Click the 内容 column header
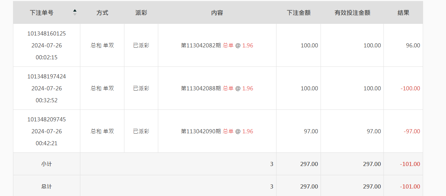The height and width of the screenshot is (196, 446). 217,13
